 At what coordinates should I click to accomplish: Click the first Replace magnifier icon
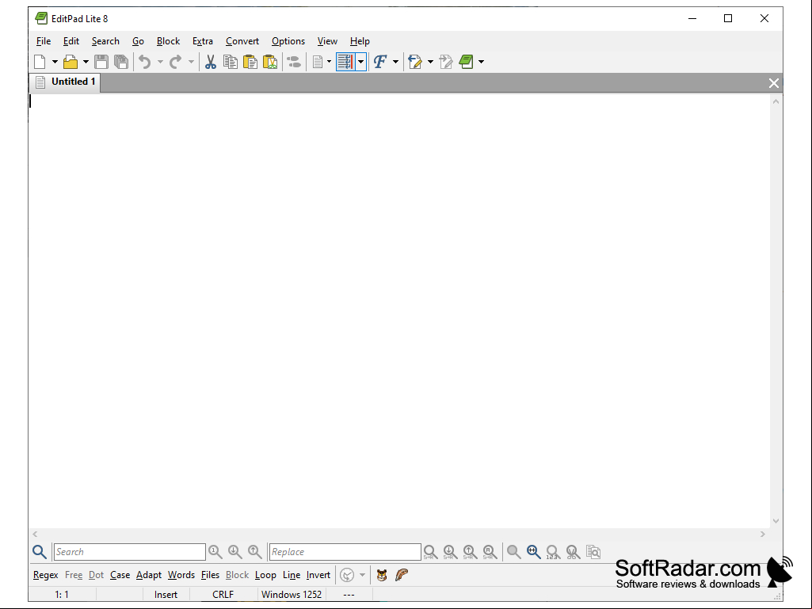pos(430,552)
